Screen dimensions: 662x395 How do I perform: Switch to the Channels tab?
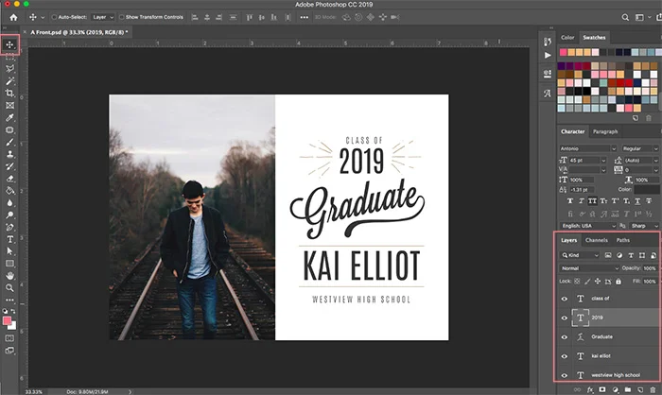pyautogui.click(x=596, y=240)
